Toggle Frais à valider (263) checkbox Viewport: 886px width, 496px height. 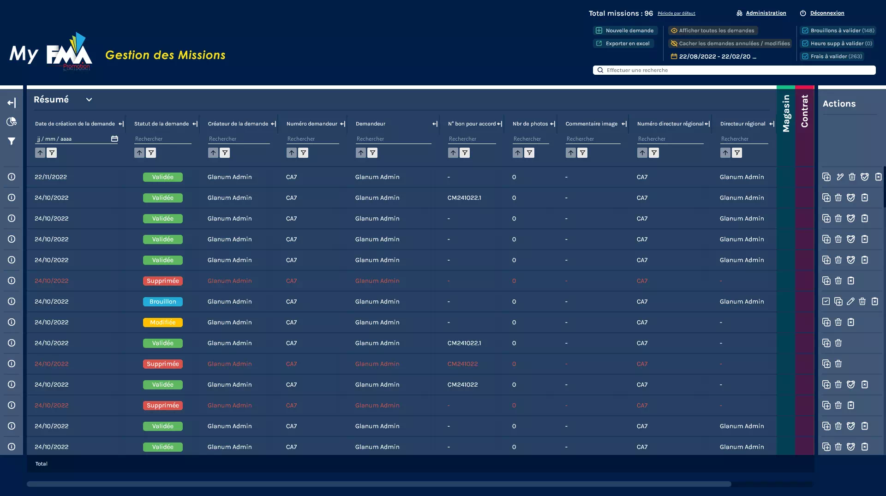[x=805, y=56]
